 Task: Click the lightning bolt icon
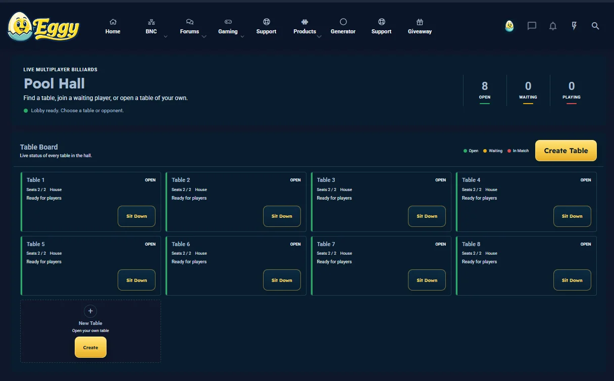coord(574,26)
